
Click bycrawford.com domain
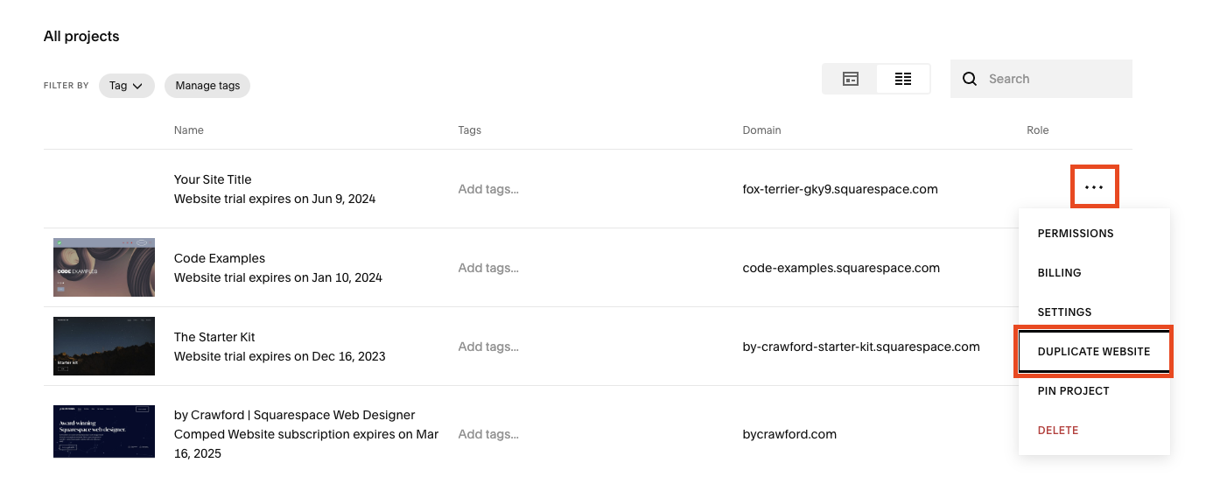789,434
